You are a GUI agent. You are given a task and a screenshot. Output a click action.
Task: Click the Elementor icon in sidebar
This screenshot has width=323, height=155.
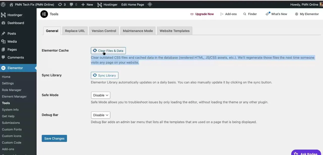coord(3,68)
